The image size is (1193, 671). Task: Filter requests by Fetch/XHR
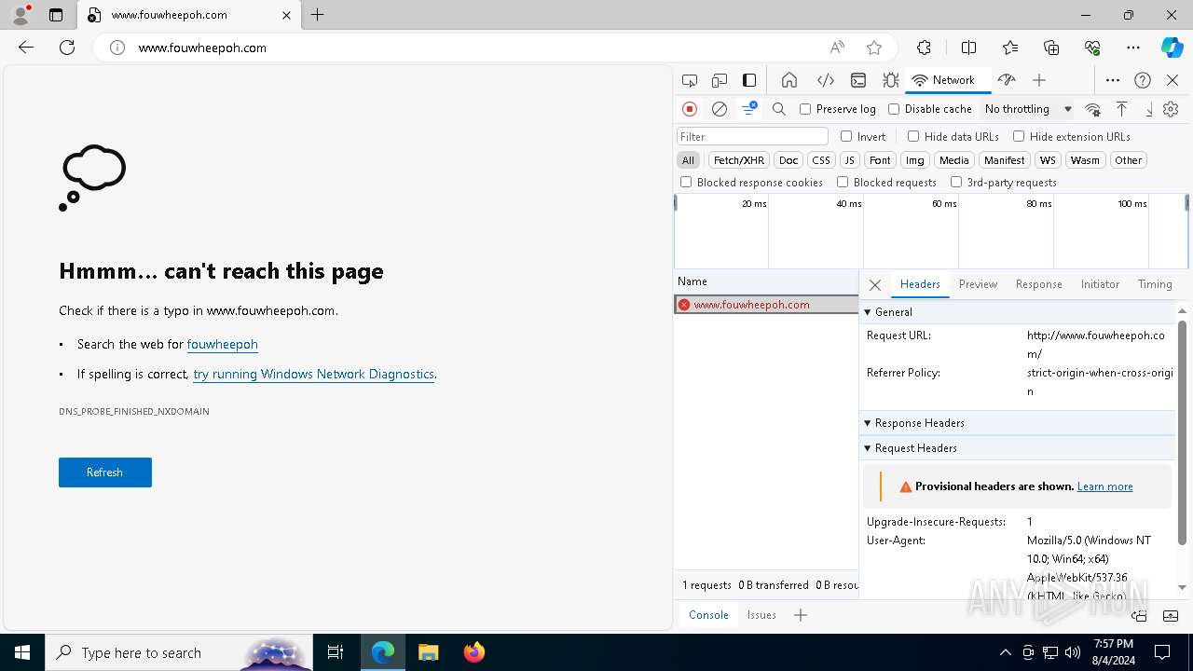tap(739, 160)
